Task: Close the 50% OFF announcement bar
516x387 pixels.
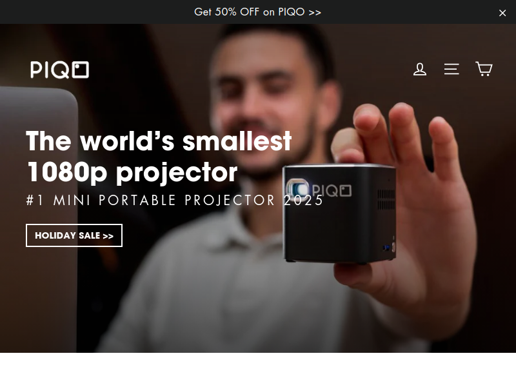Action: 502,13
